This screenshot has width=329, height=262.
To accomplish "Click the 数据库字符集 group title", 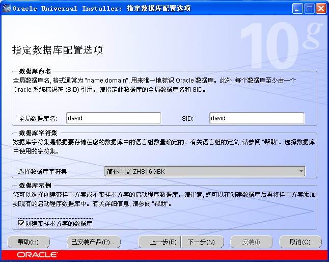I will coord(38,133).
